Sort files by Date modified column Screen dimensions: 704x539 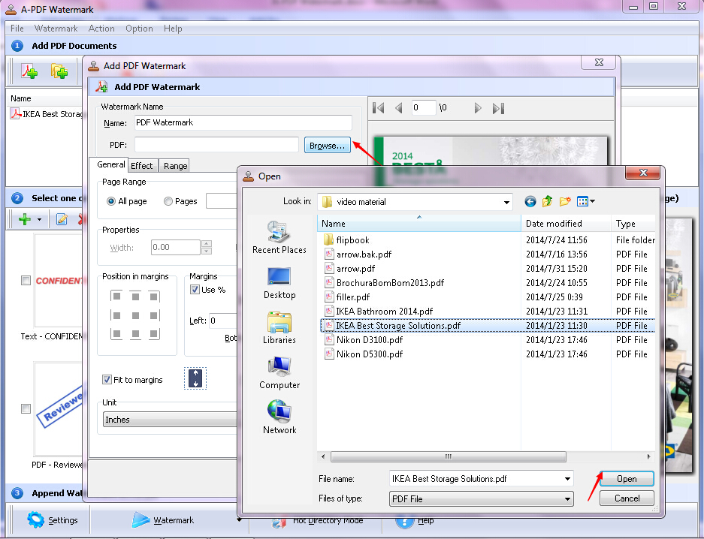(x=566, y=223)
